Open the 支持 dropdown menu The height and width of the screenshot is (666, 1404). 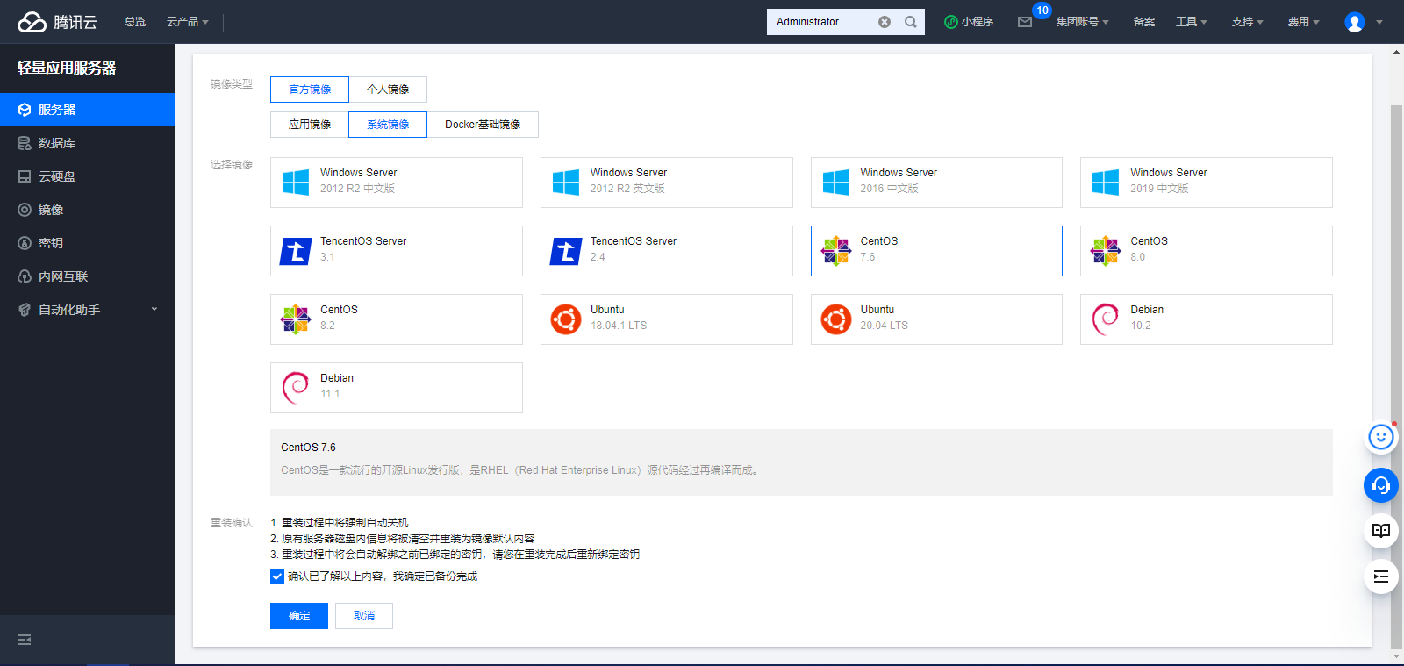point(1248,22)
